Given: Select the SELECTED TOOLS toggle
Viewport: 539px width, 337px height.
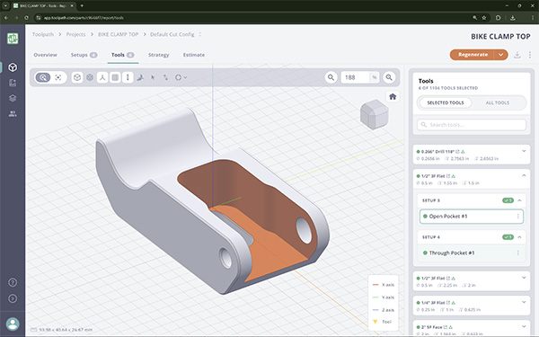Looking at the screenshot, I should point(446,102).
